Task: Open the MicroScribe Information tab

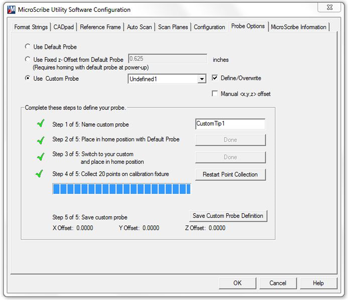Action: (x=299, y=27)
